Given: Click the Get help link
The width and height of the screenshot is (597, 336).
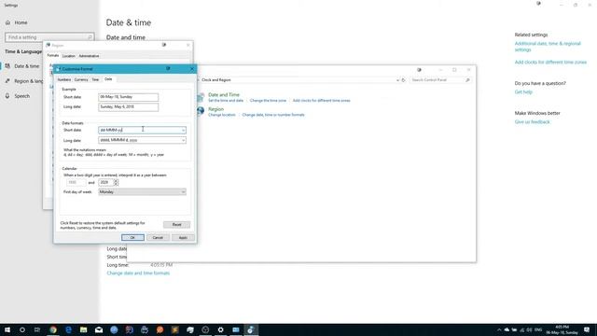Looking at the screenshot, I should coord(523,91).
